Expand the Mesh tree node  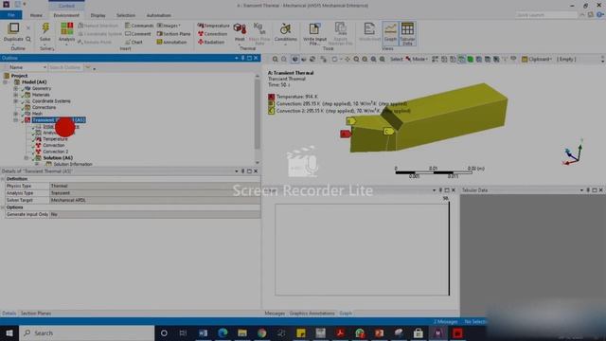16,114
